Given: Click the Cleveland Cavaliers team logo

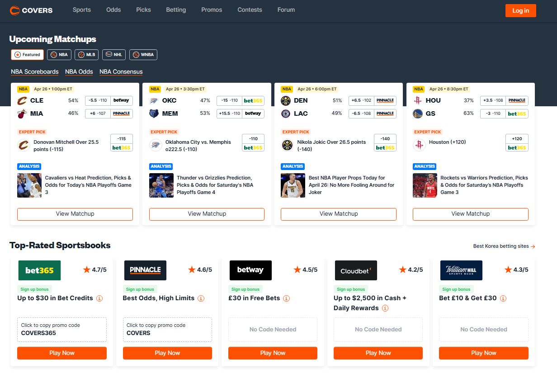Looking at the screenshot, I should 23,100.
